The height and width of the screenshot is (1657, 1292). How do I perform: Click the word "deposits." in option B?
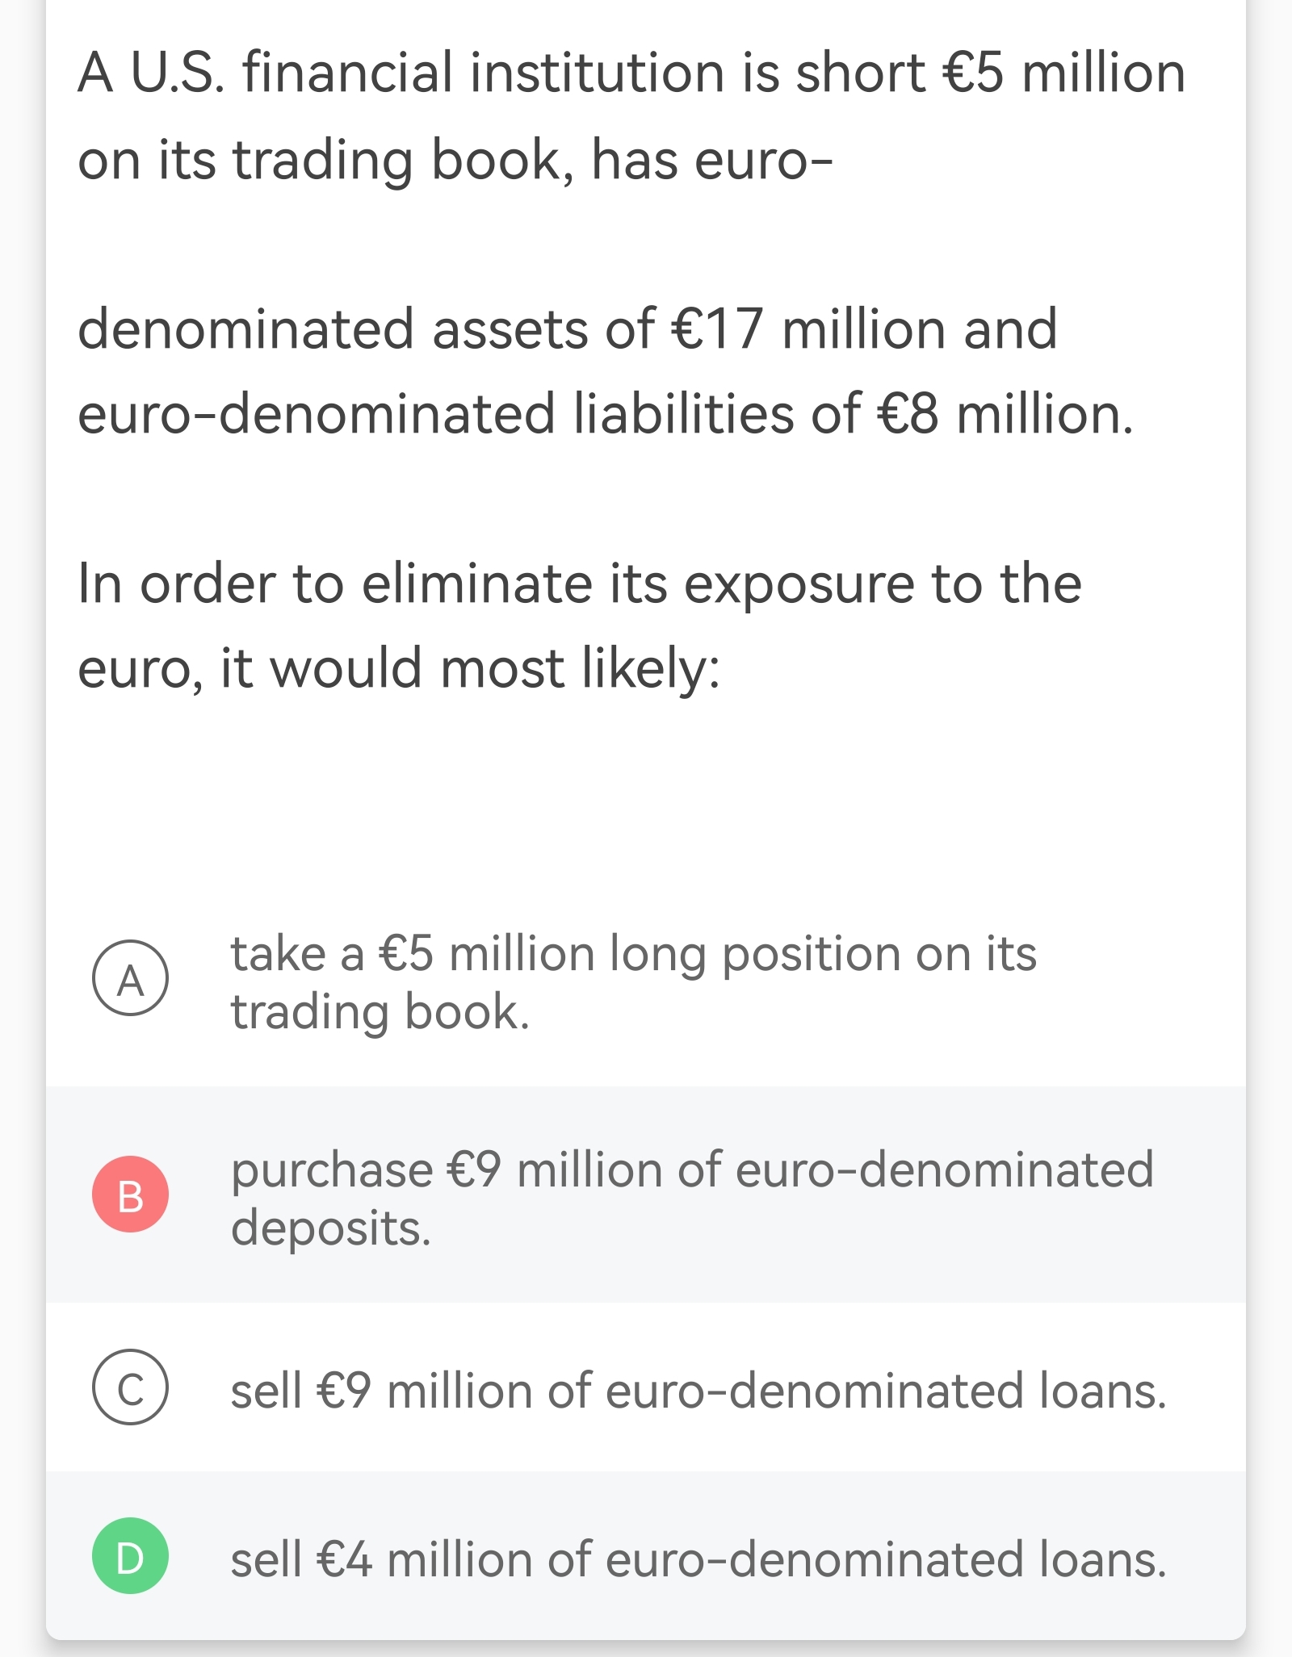point(331,1228)
